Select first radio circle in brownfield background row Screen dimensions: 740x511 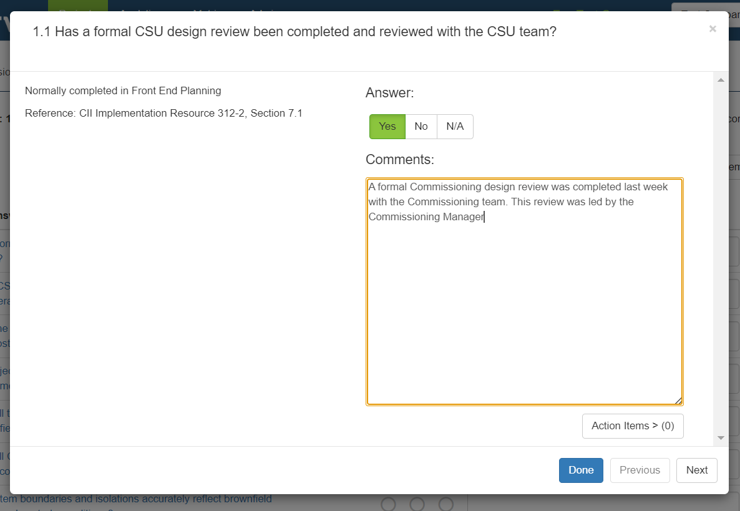coord(388,504)
